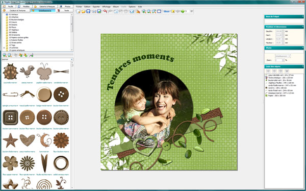Expand the 14 Lettrines folder
Screen dimensions: 306x191
[4, 47]
